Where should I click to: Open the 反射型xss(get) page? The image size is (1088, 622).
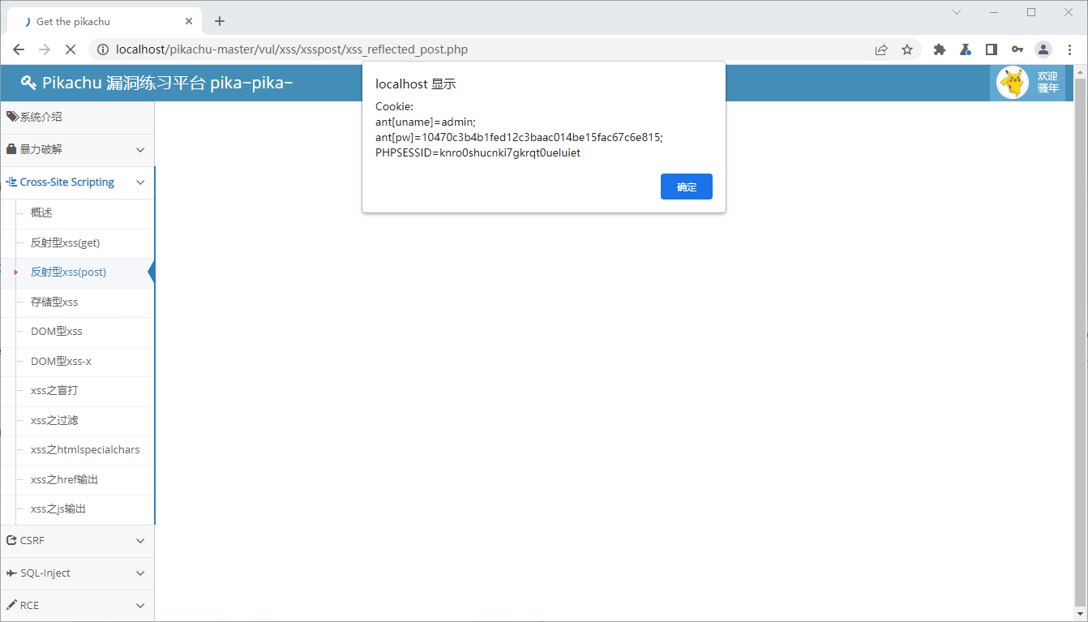(x=65, y=242)
